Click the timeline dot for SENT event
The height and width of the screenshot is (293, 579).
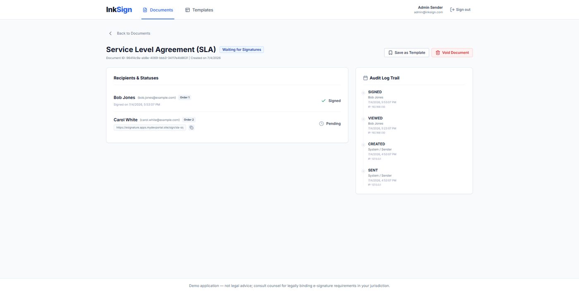click(x=363, y=171)
